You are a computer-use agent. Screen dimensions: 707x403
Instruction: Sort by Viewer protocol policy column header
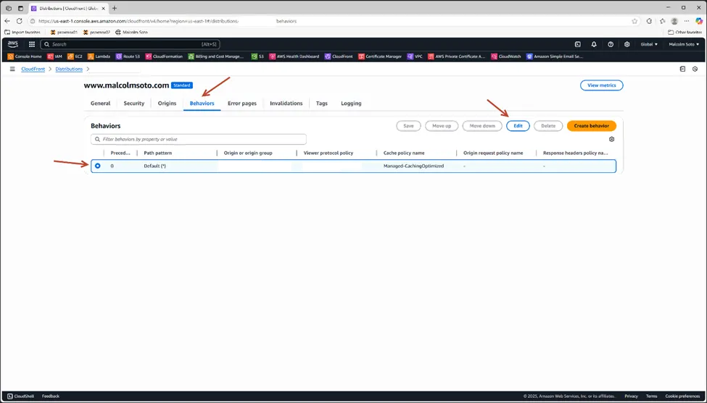click(328, 153)
